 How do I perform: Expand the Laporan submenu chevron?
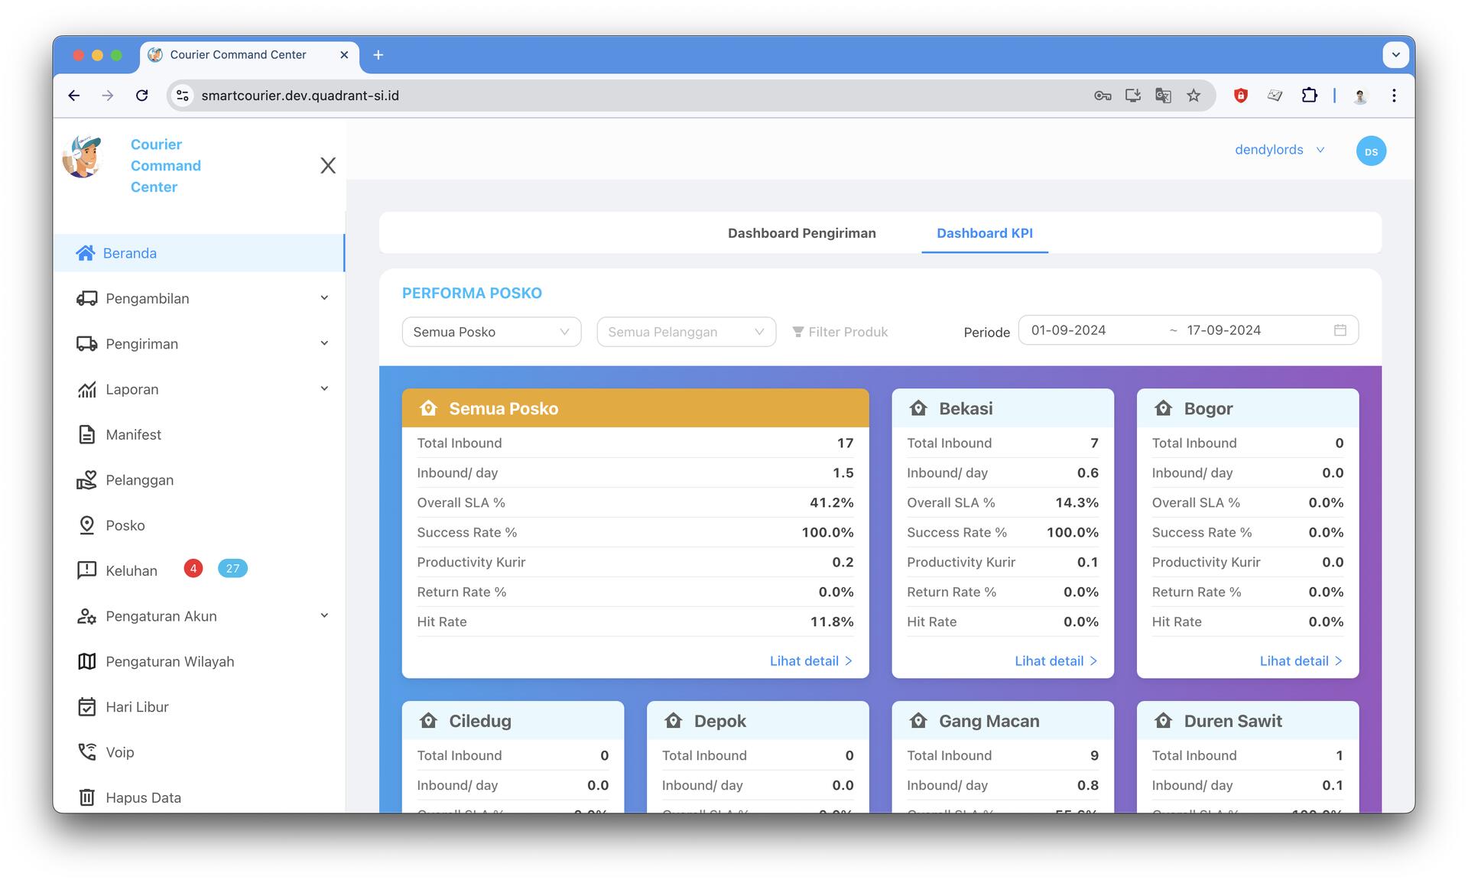(x=324, y=389)
